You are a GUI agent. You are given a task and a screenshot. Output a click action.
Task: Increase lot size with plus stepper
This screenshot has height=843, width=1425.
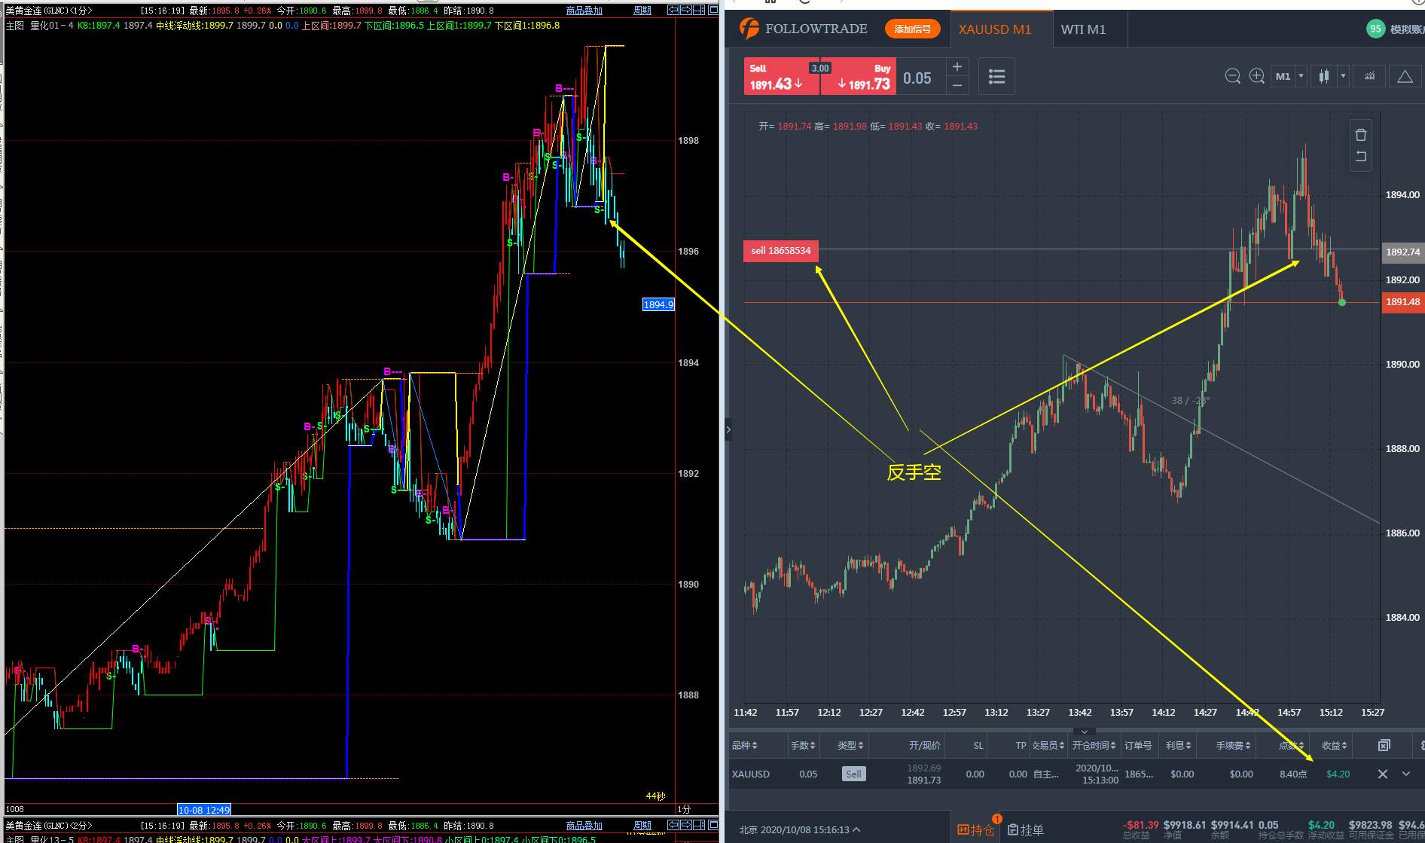957,67
